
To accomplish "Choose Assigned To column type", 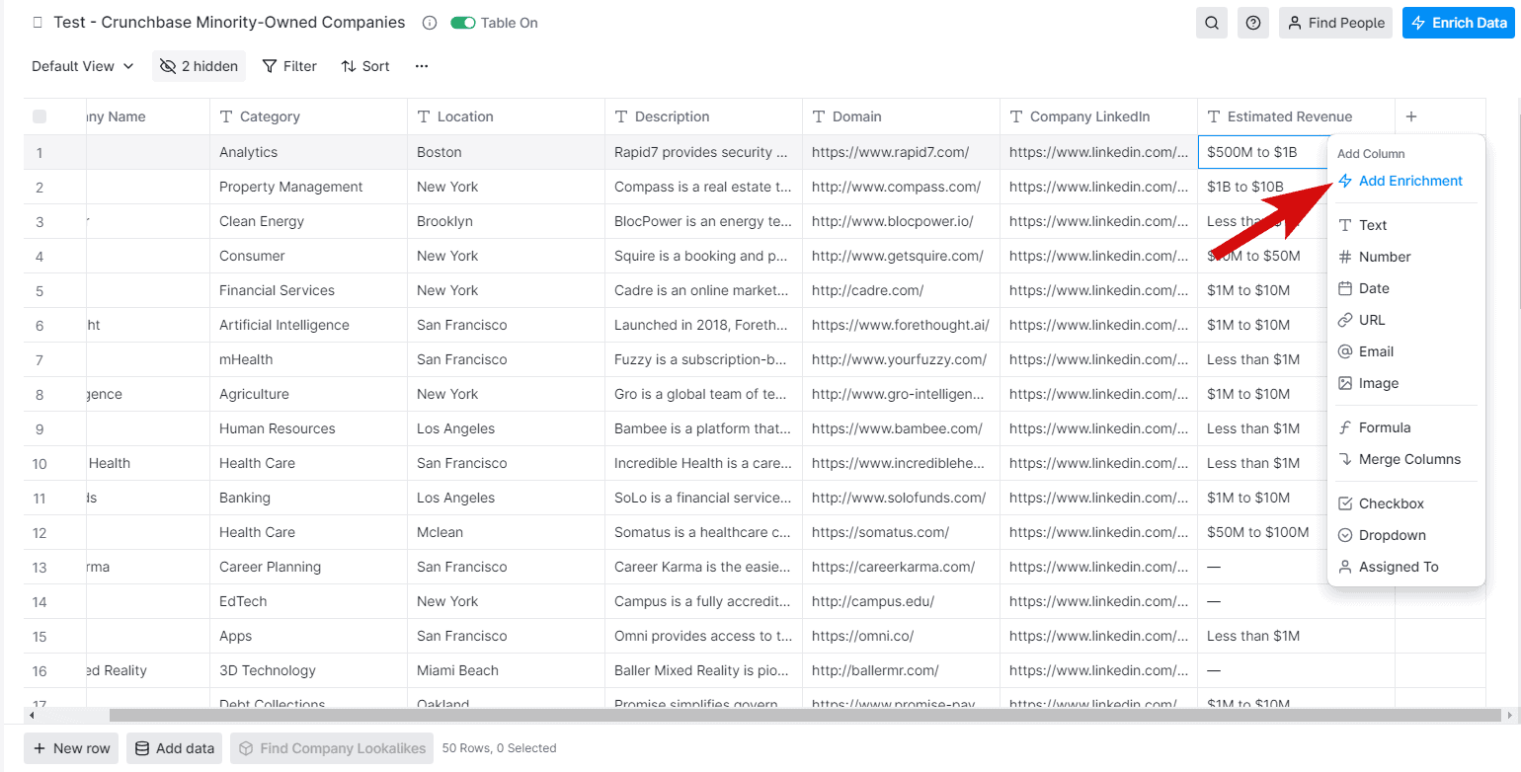I will pos(1406,567).
